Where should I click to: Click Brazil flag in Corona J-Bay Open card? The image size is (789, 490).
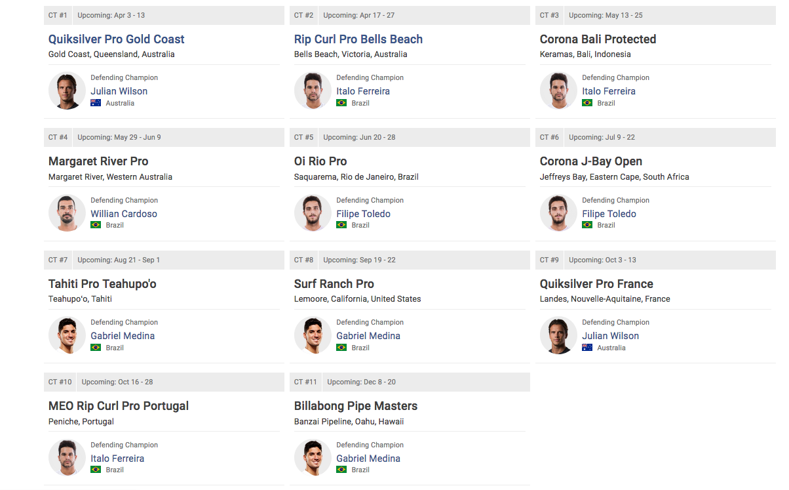click(587, 225)
